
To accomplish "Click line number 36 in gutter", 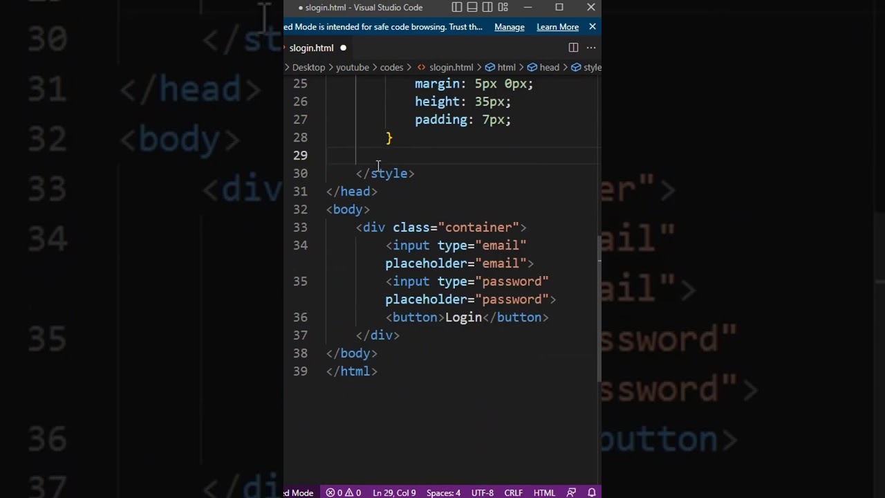I will [x=300, y=317].
